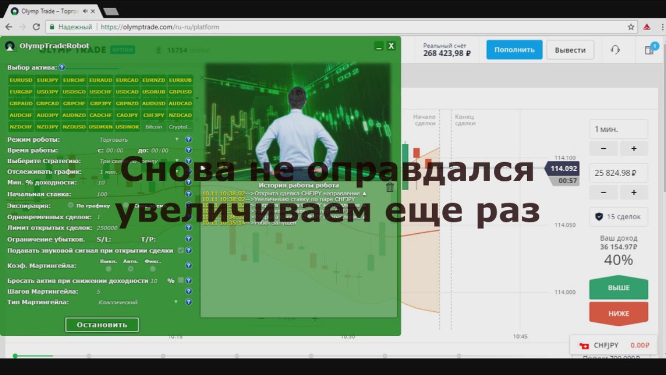Select По графику expiration option
Image resolution: width=666 pixels, height=375 pixels.
[71, 205]
